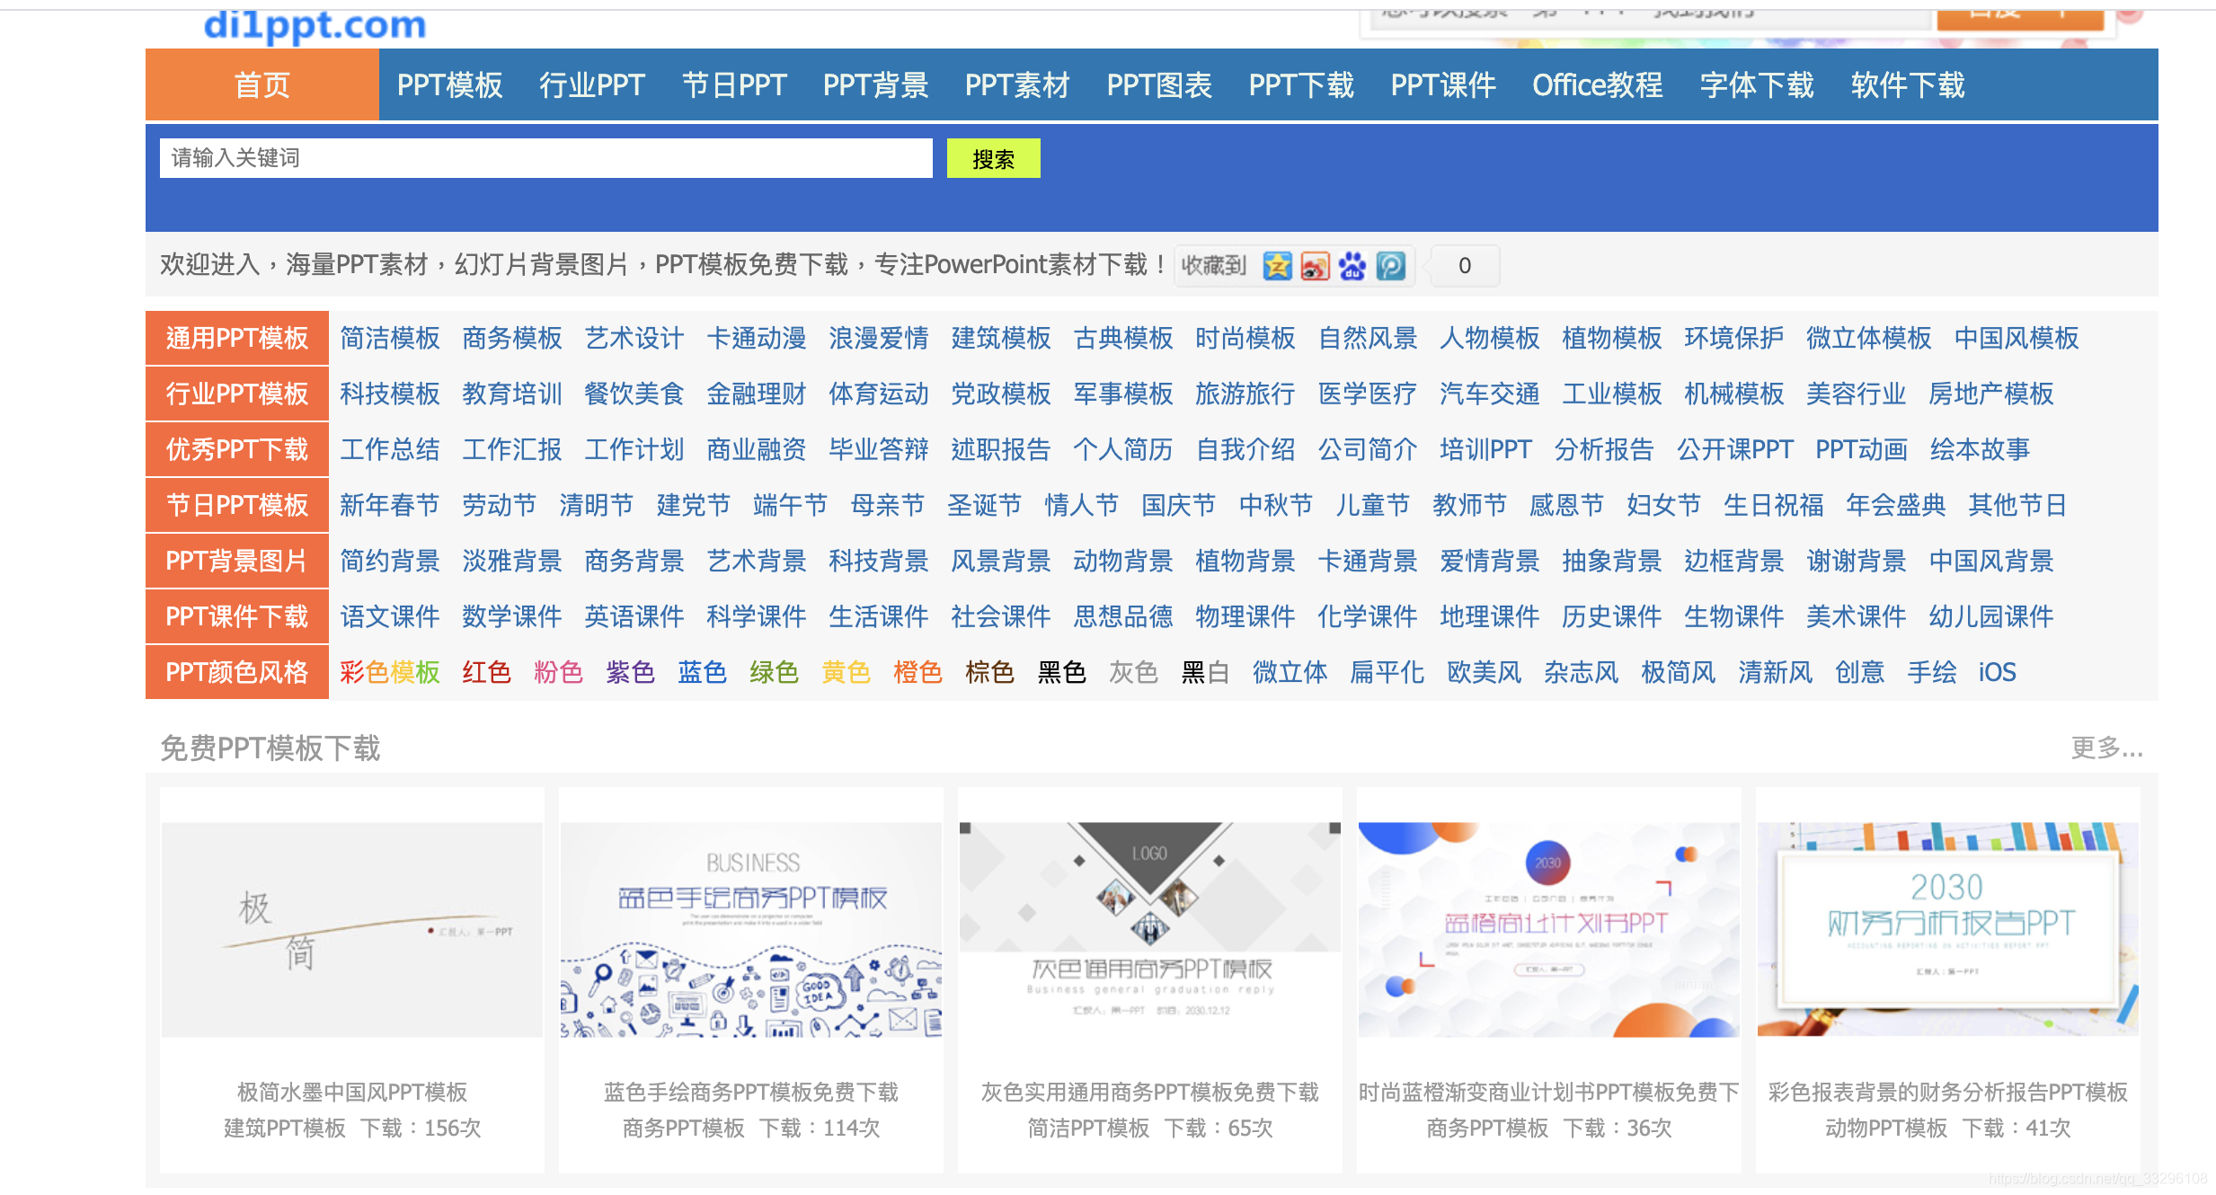
Task: Open the 极简水墨中国风PPT模板 thumbnail
Action: coord(352,929)
